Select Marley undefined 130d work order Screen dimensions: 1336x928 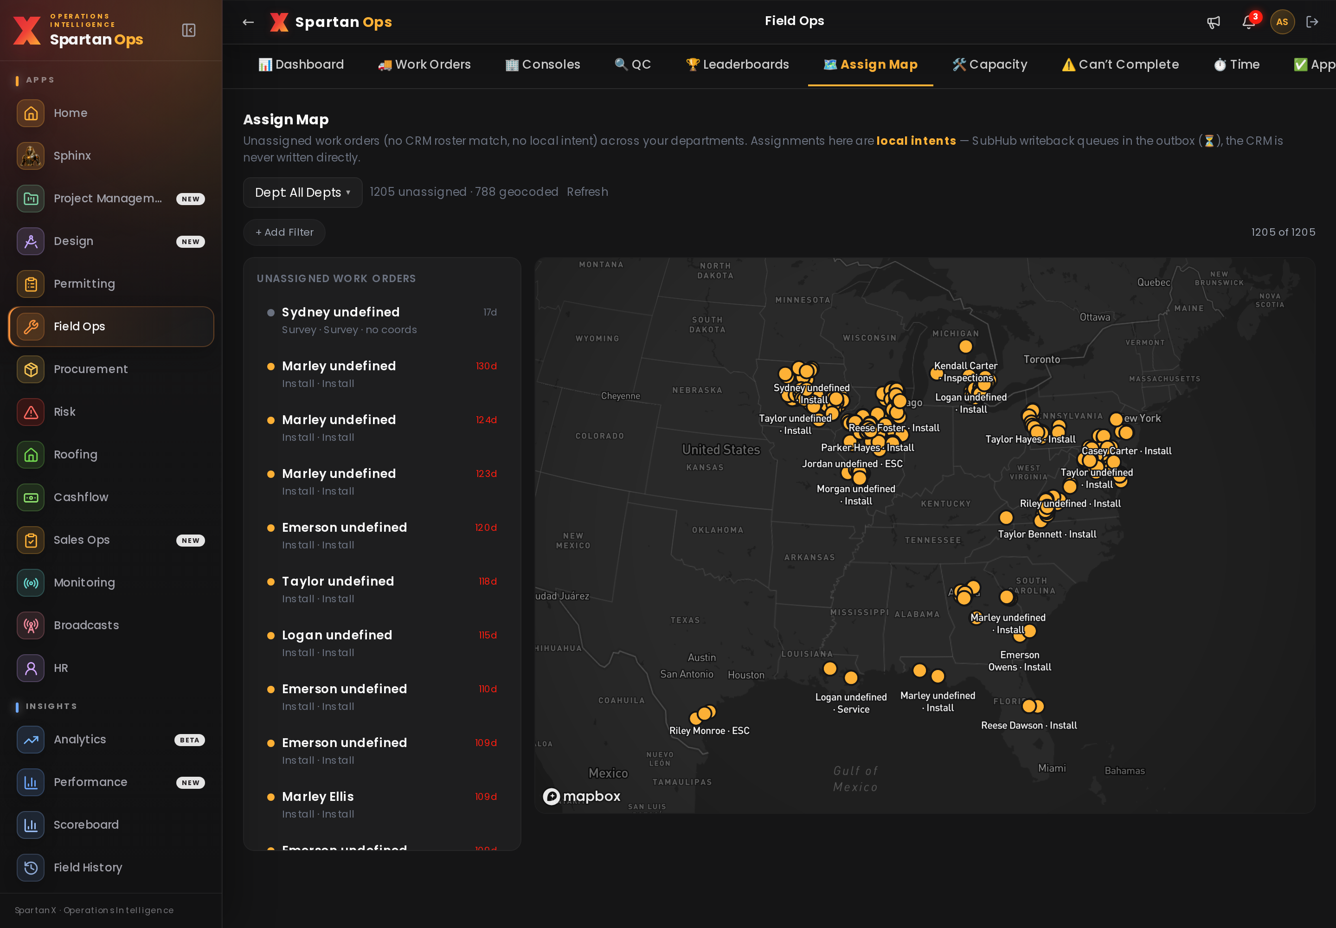(x=382, y=374)
